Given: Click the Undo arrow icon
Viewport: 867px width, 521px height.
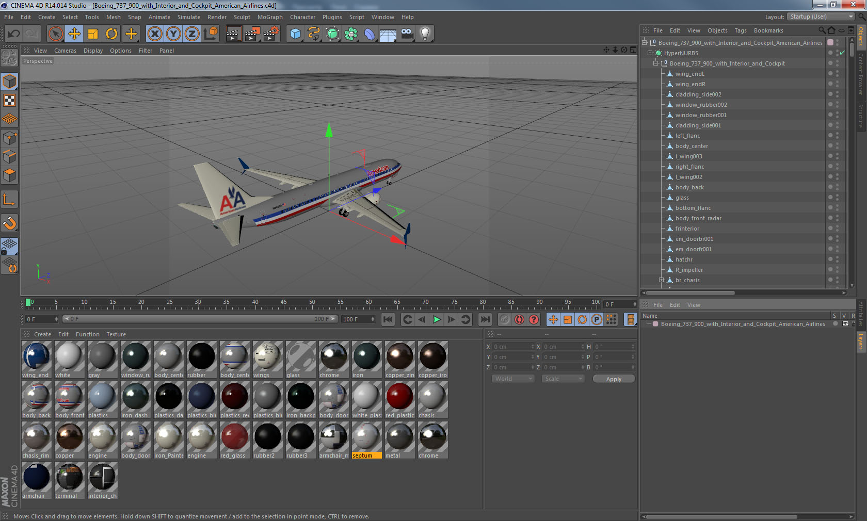Looking at the screenshot, I should (14, 34).
